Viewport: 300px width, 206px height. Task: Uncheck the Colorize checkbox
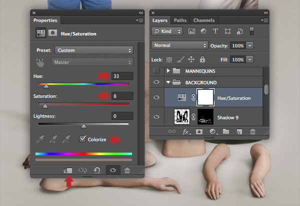coord(83,140)
